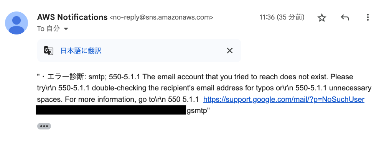Open the sender's profile avatar

(x=16, y=23)
